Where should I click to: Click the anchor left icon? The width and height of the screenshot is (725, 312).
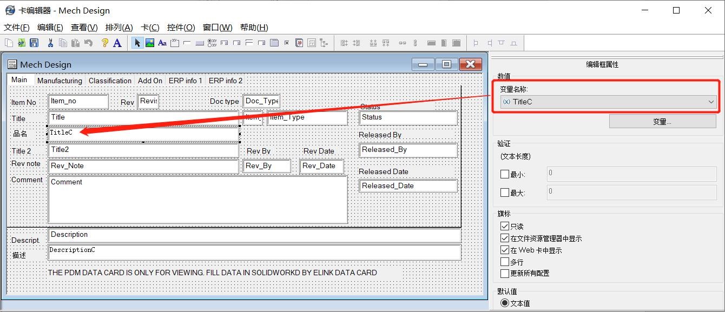click(x=476, y=43)
